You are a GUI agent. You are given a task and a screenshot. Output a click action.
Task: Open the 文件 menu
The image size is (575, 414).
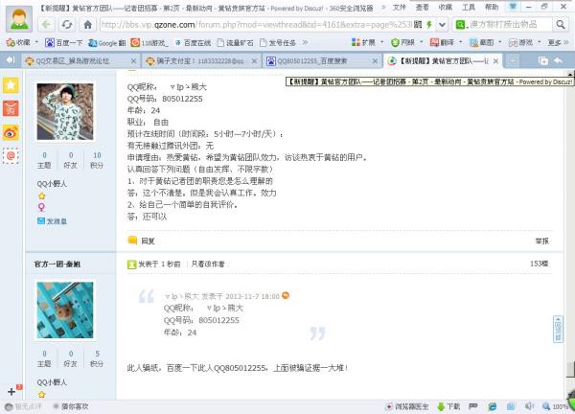click(399, 7)
